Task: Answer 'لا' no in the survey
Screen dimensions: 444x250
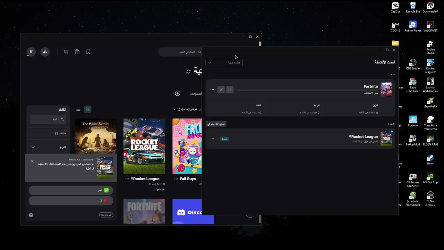Action: pos(71,201)
